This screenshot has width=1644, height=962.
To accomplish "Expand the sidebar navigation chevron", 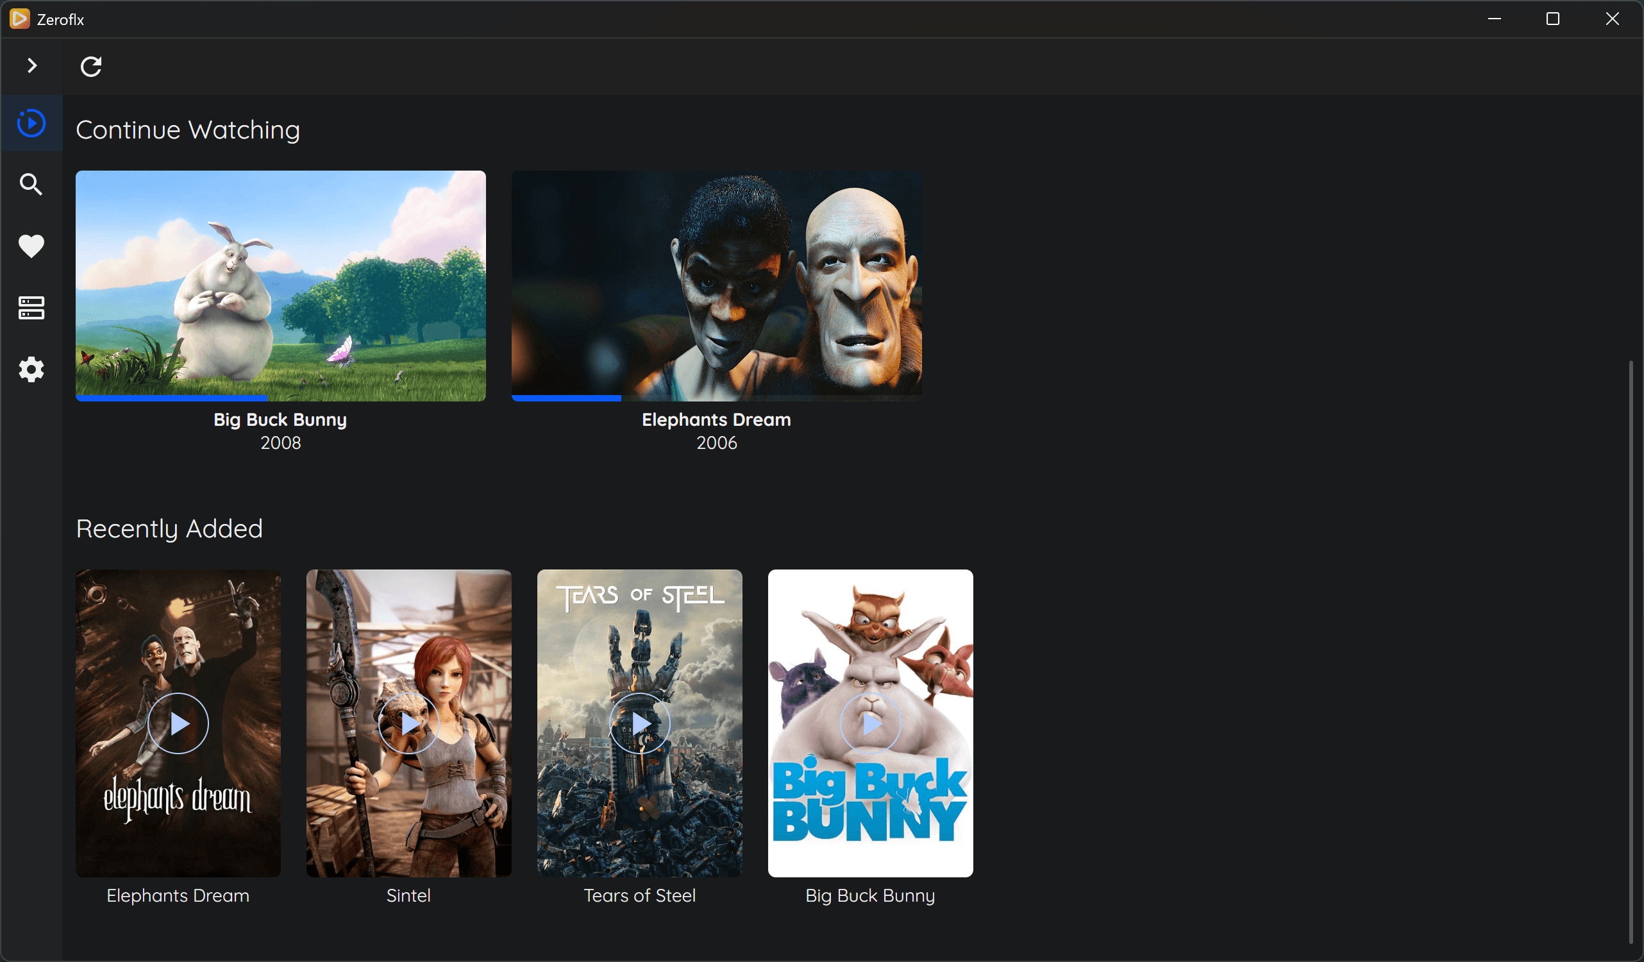I will point(31,66).
